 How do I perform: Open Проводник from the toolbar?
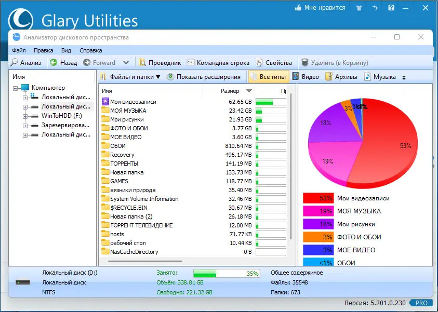160,63
